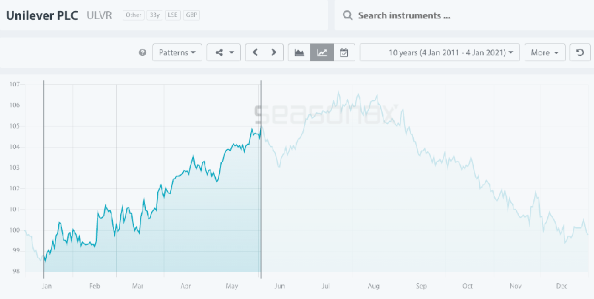Click the help question mark icon

tap(143, 53)
